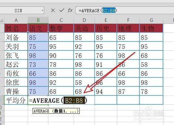This screenshot has height=125, width=174.
Task: Click the formula bar with =AVERAGE(B2:B8)
Action: pyautogui.click(x=125, y=10)
